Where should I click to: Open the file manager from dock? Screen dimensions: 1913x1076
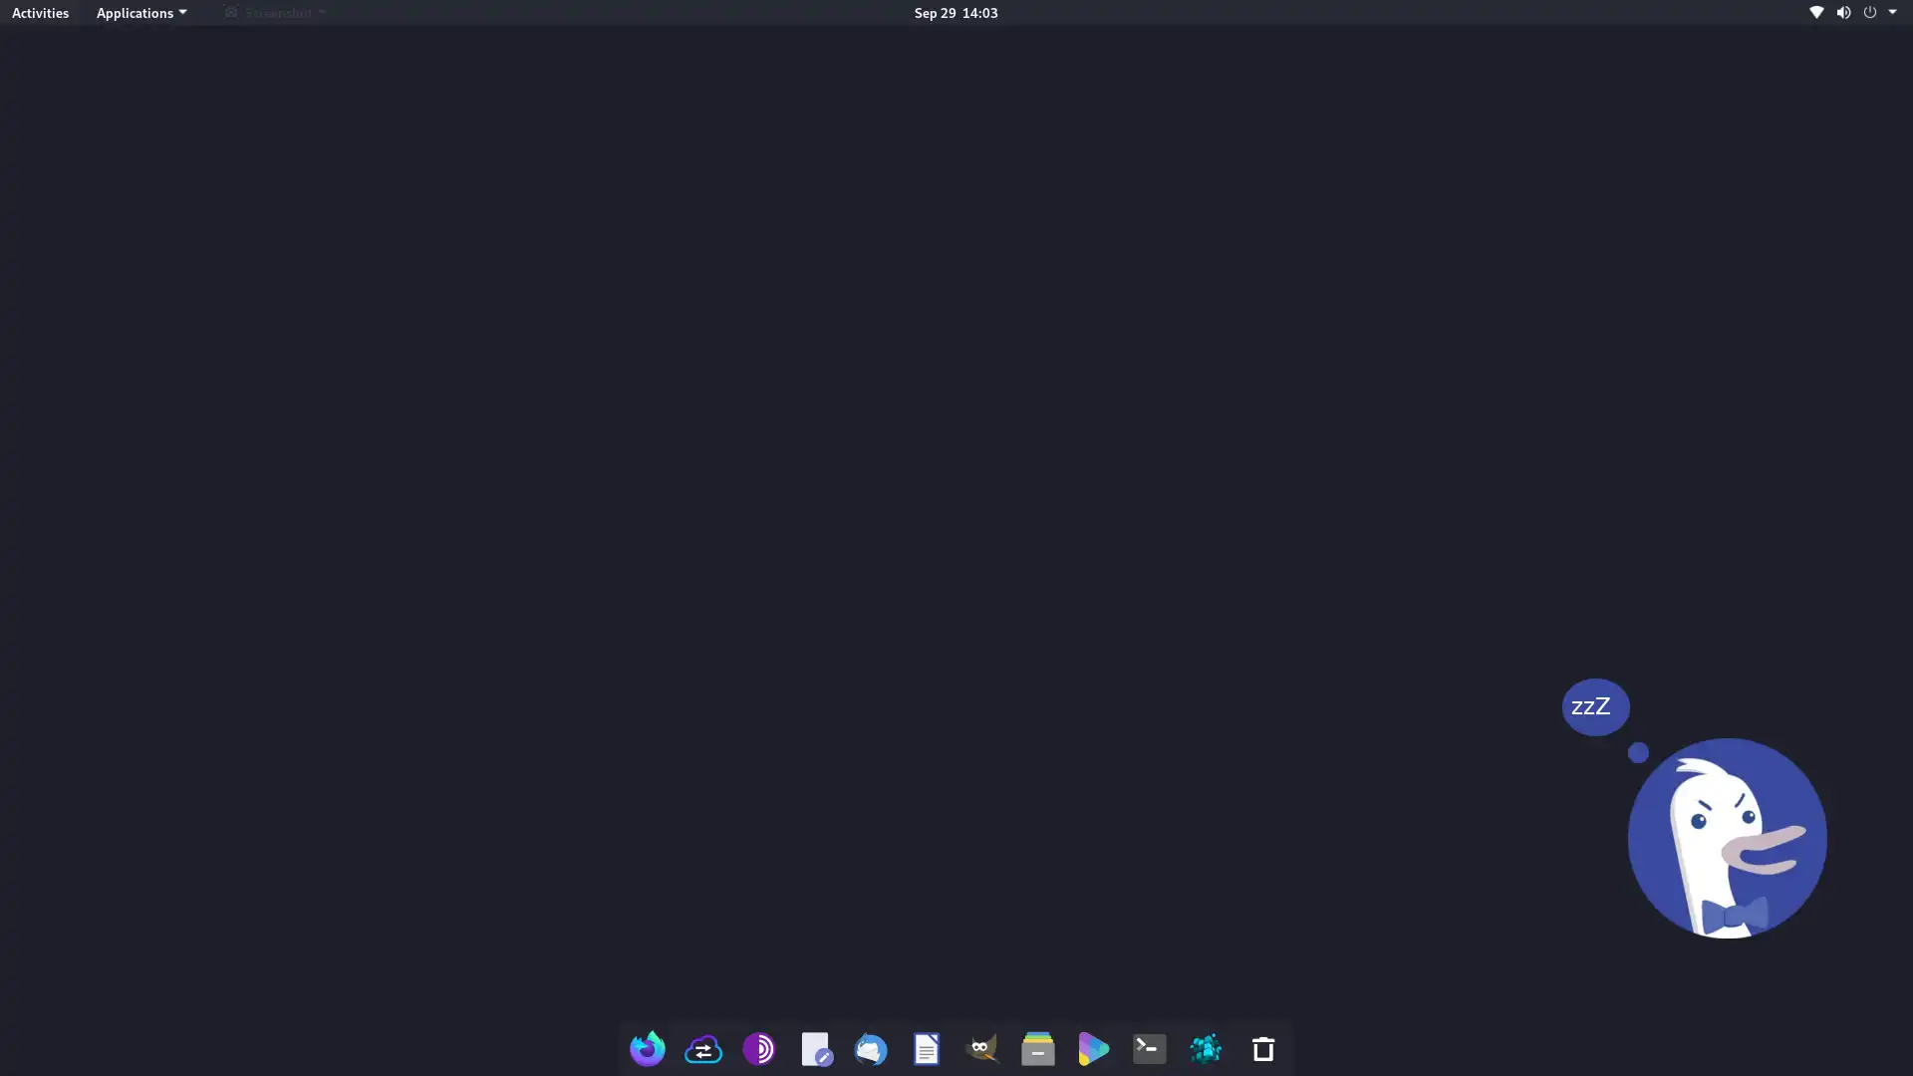(1038, 1048)
